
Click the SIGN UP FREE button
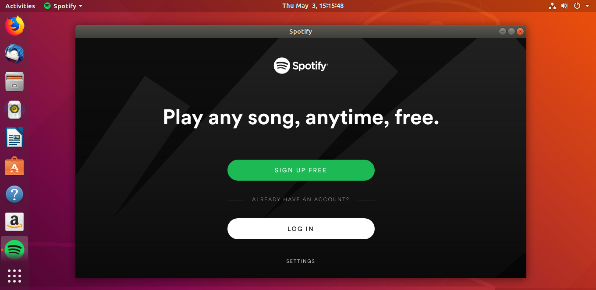click(x=301, y=170)
